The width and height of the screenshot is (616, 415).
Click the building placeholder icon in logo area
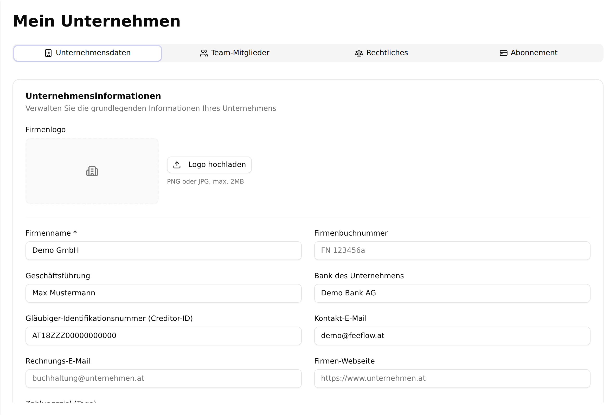coord(92,171)
